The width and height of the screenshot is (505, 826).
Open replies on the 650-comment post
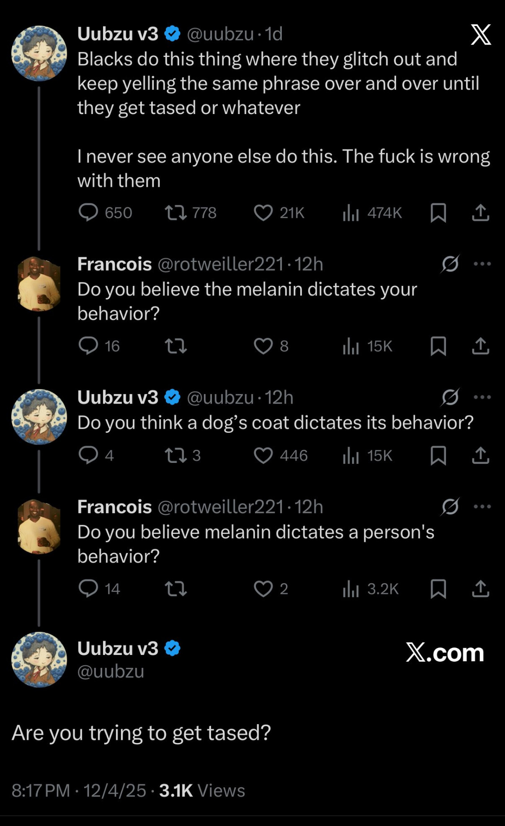(88, 212)
